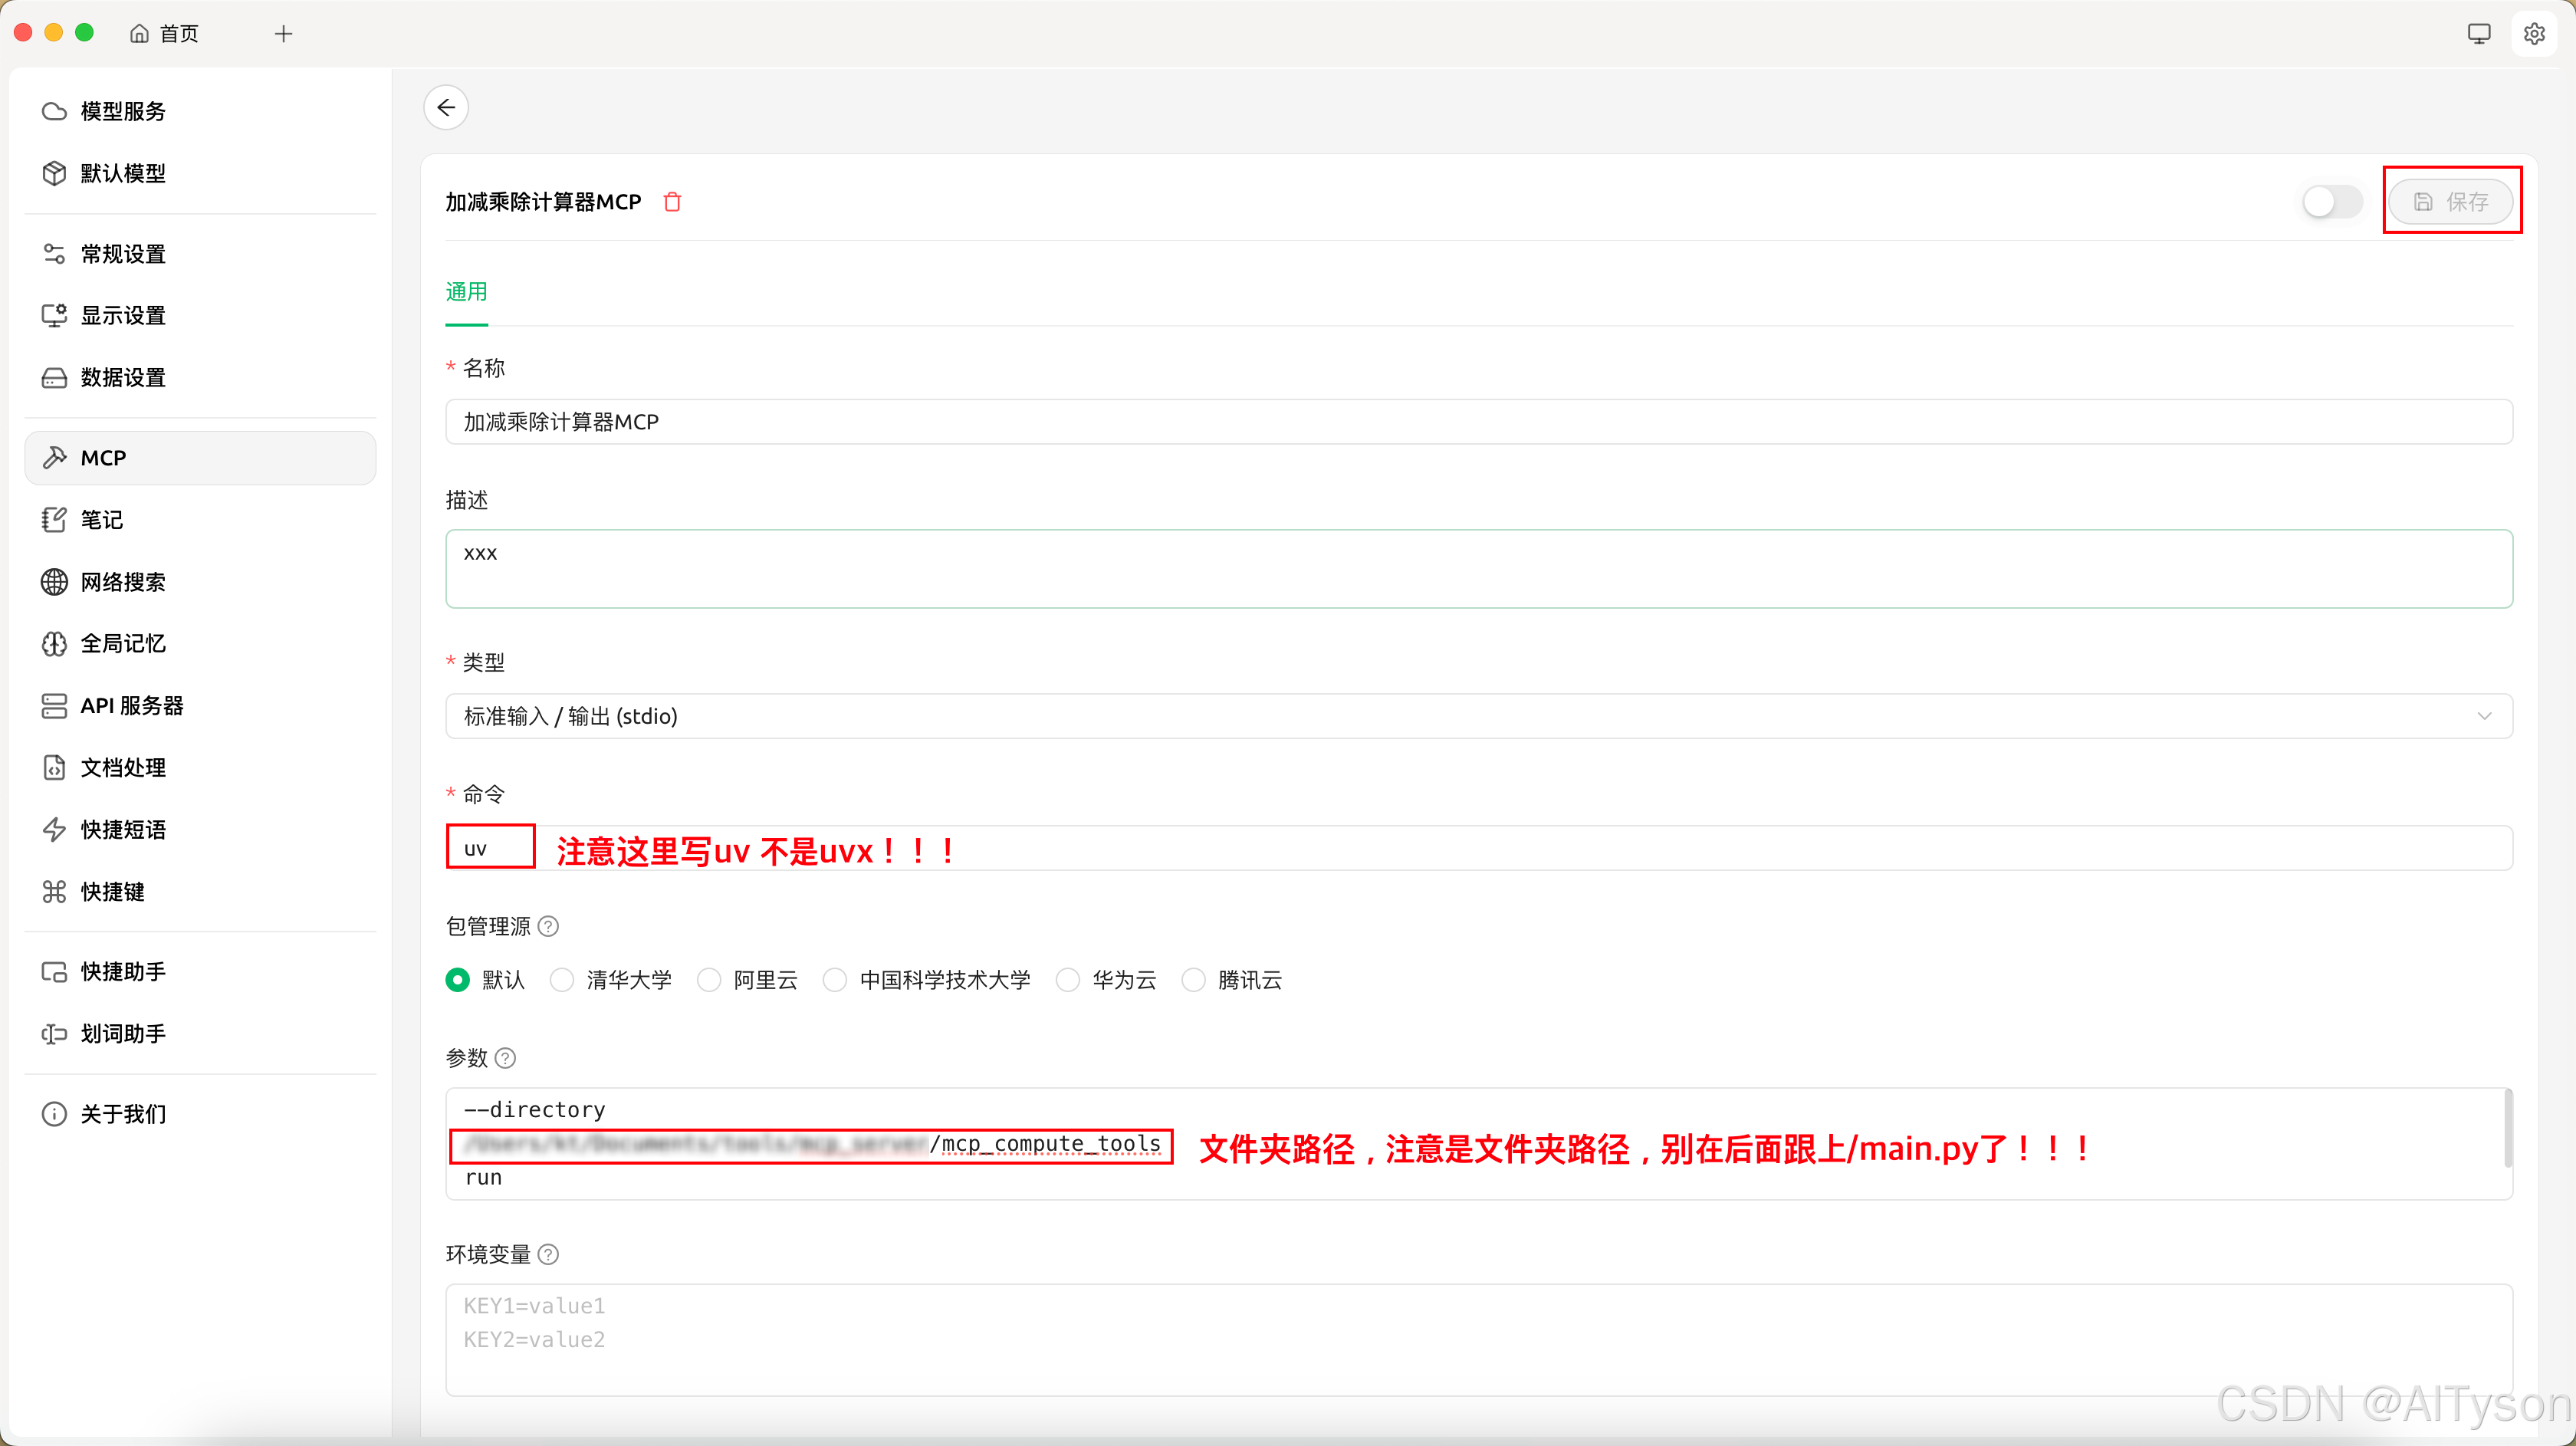This screenshot has height=1446, width=2576.
Task: Click the help icon next to 参数
Action: click(x=506, y=1058)
